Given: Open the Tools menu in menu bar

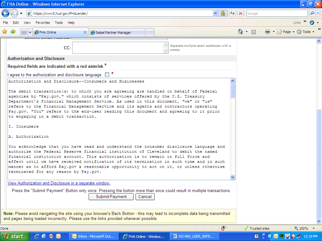Looking at the screenshot, I should click(x=59, y=23).
